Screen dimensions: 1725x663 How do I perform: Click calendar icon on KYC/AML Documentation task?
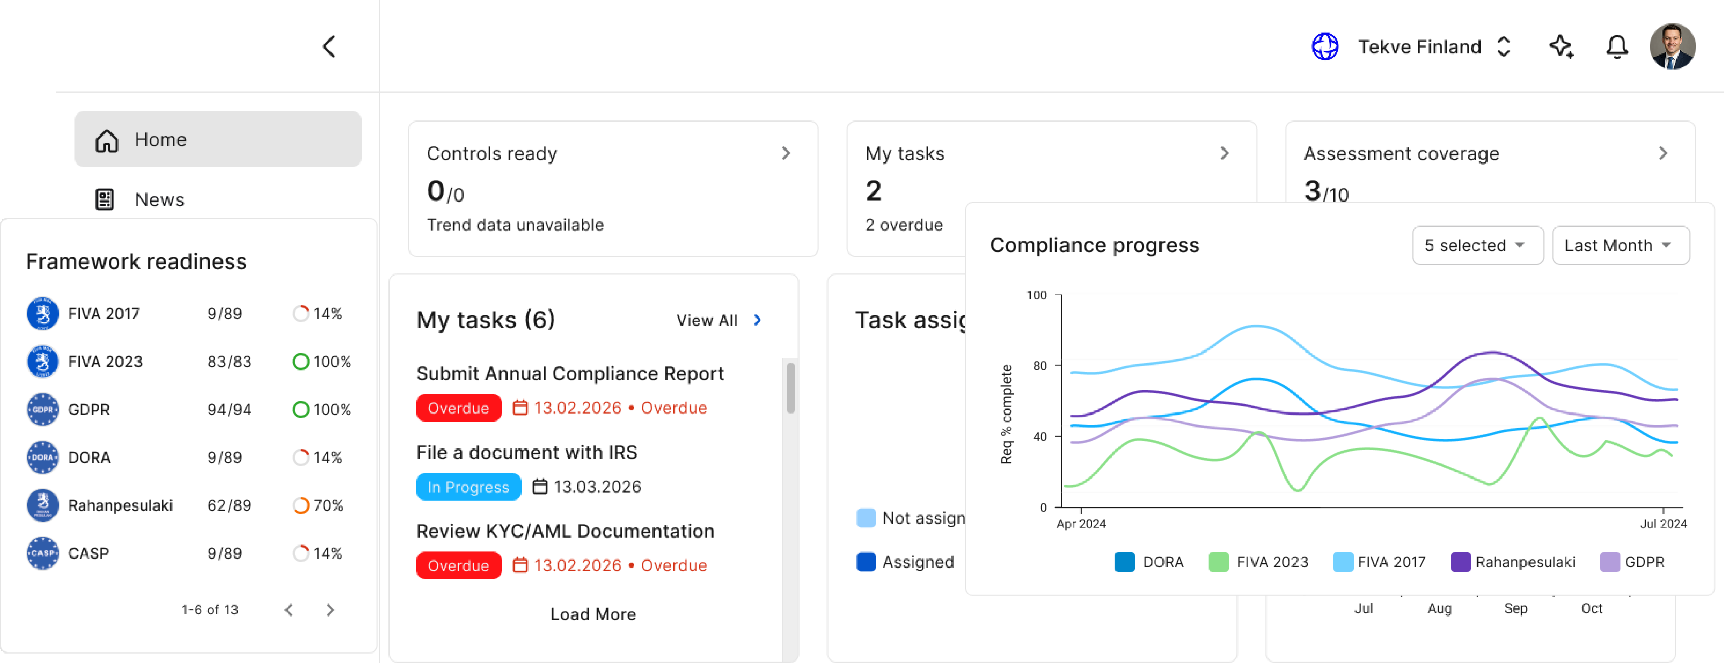tap(520, 565)
